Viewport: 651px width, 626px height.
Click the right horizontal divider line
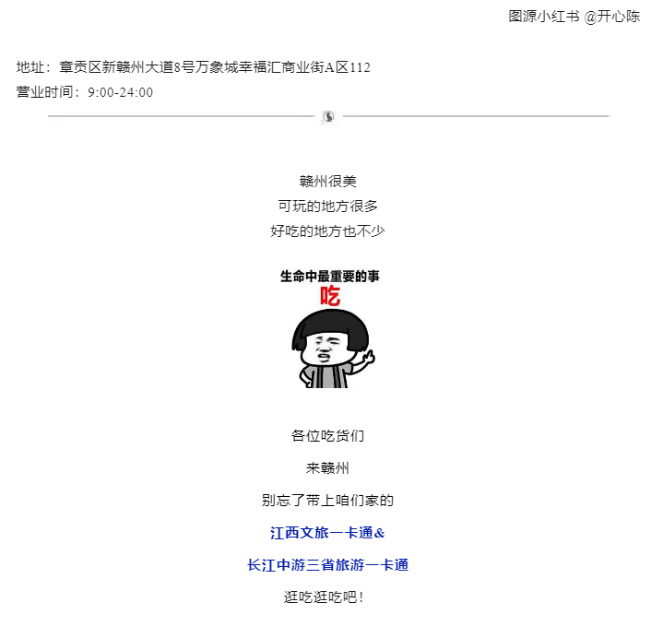coord(476,116)
